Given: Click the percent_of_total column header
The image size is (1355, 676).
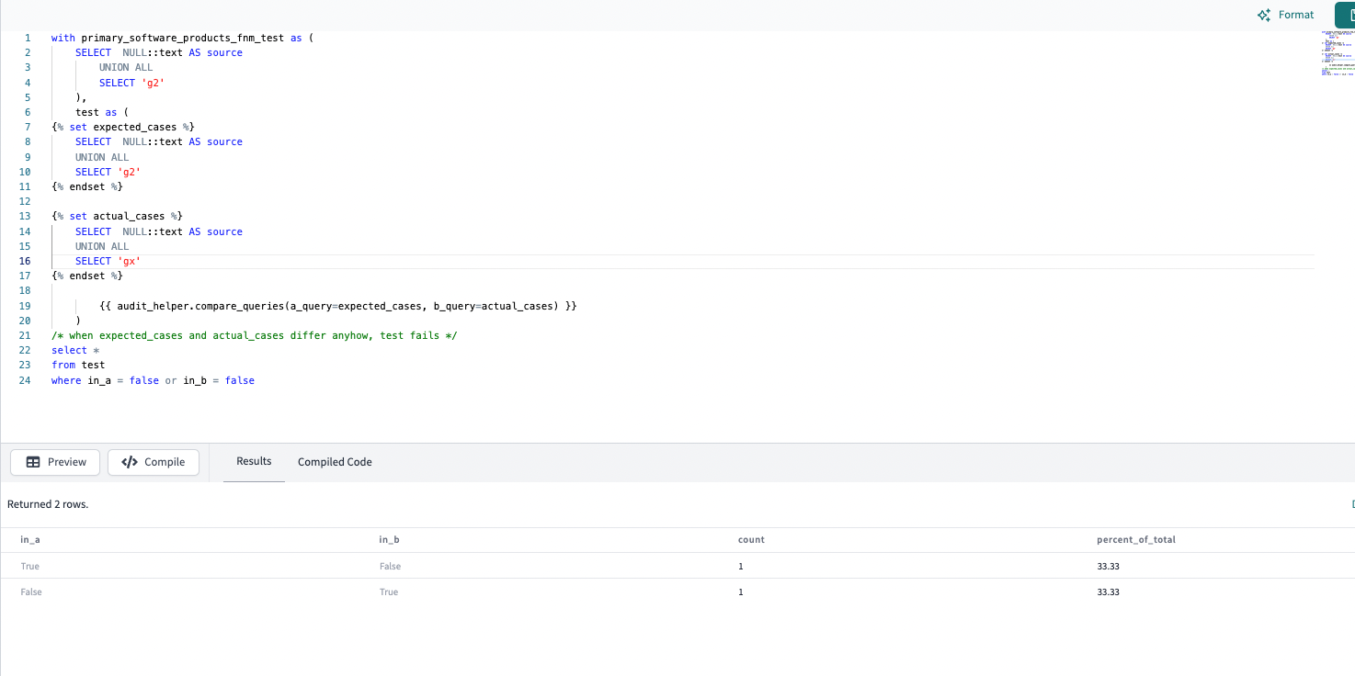Looking at the screenshot, I should 1136,540.
